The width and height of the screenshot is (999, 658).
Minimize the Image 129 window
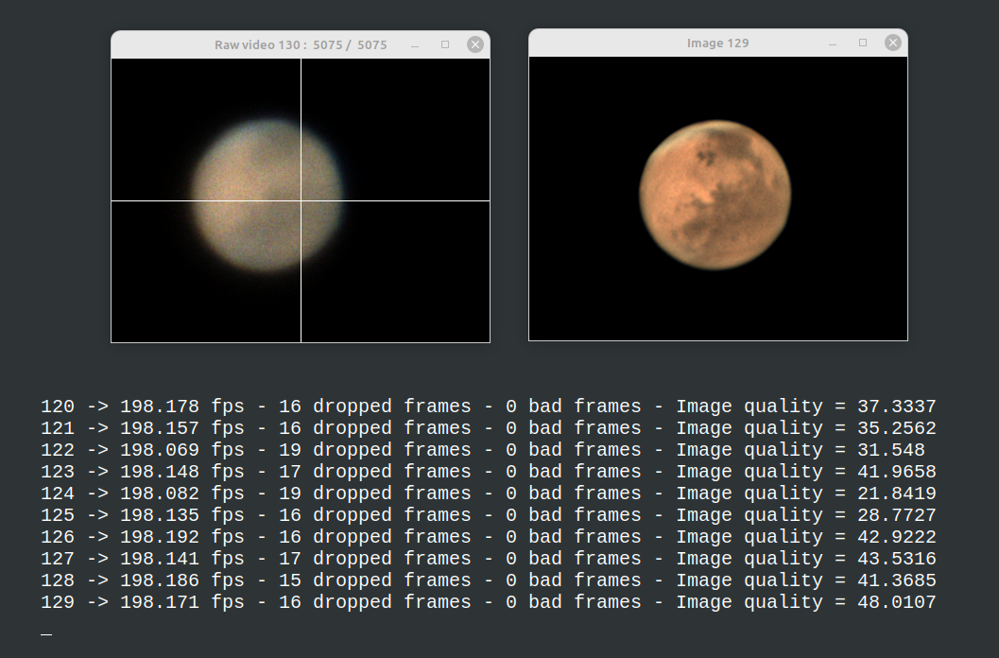point(832,43)
